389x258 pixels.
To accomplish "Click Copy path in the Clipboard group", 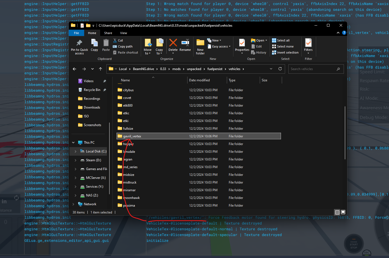I will [x=123, y=46].
